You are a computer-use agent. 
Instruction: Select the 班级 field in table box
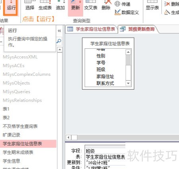(101, 69)
